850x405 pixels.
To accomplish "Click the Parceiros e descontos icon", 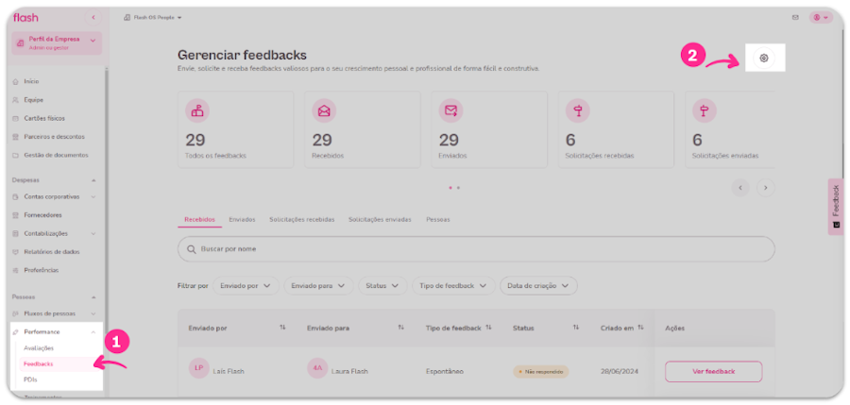I will pos(16,137).
